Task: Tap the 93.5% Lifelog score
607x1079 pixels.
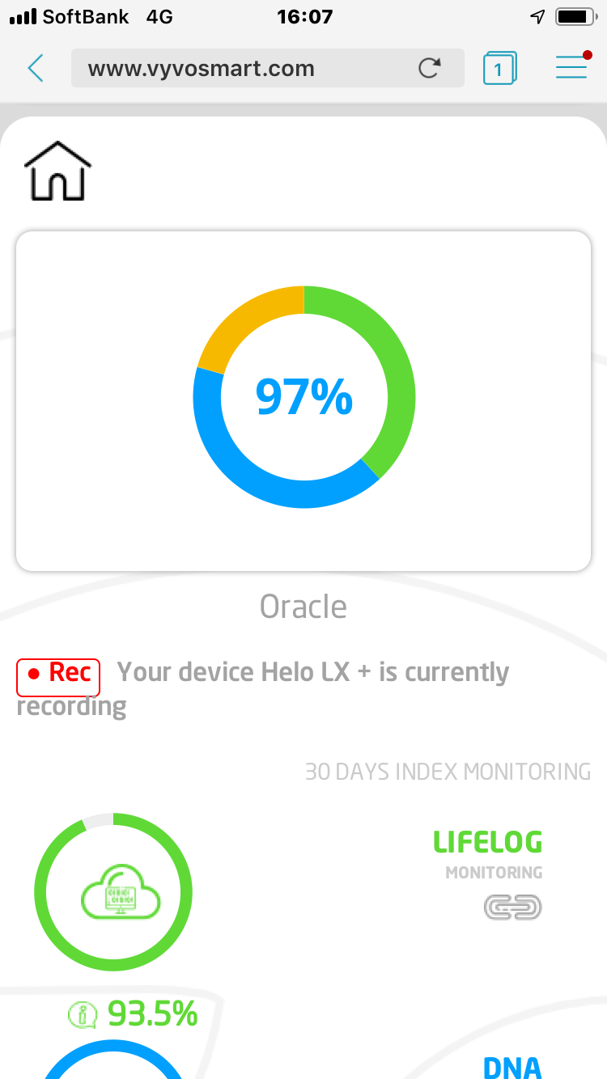Action: pyautogui.click(x=152, y=1013)
